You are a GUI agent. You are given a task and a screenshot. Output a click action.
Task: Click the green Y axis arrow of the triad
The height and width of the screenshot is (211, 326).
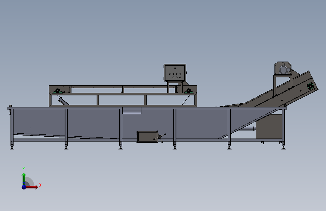pyautogui.click(x=24, y=178)
